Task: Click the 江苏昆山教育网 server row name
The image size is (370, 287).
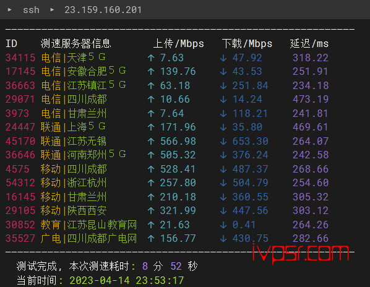Action: point(102,225)
